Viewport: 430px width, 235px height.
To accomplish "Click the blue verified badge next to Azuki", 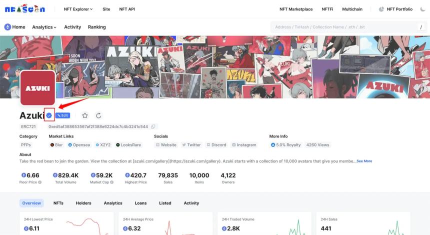I will (49, 115).
